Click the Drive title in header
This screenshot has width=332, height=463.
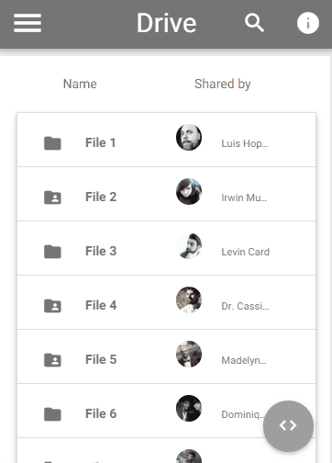(x=166, y=23)
